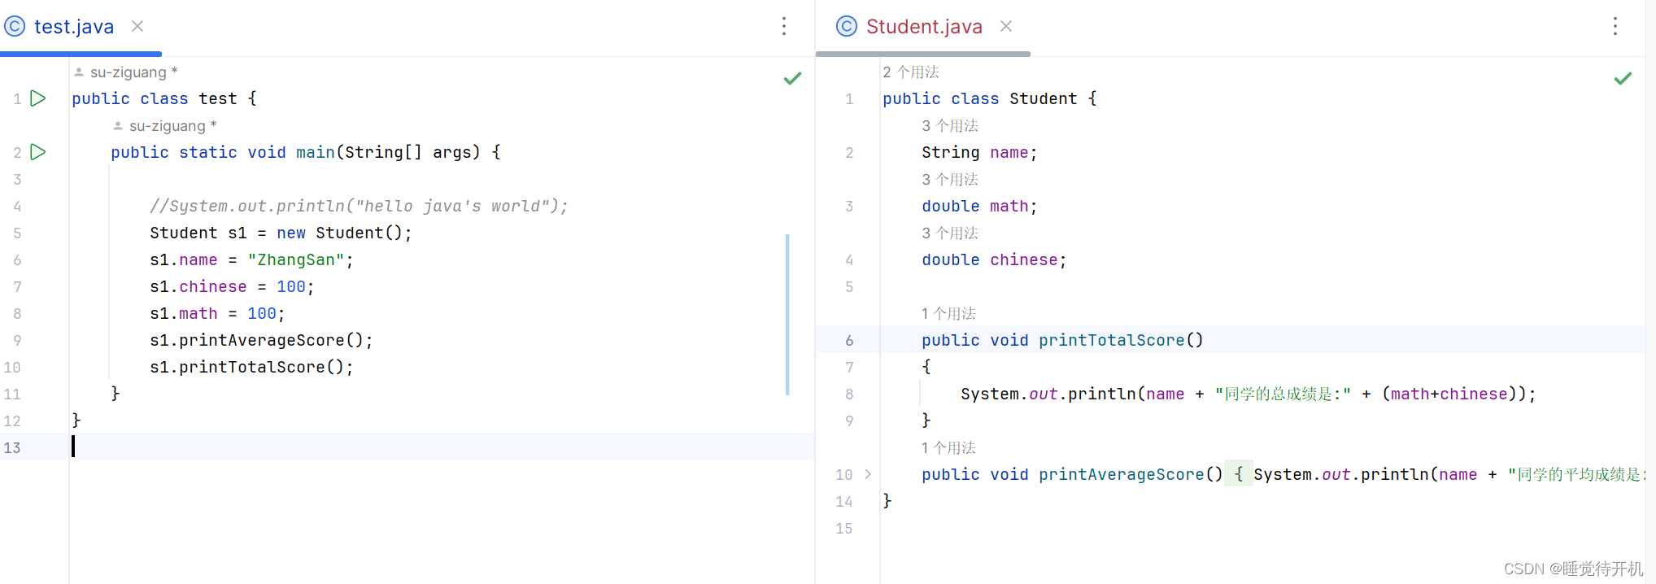Close the Student.java tab
Viewport: 1656px width, 584px height.
1006,26
